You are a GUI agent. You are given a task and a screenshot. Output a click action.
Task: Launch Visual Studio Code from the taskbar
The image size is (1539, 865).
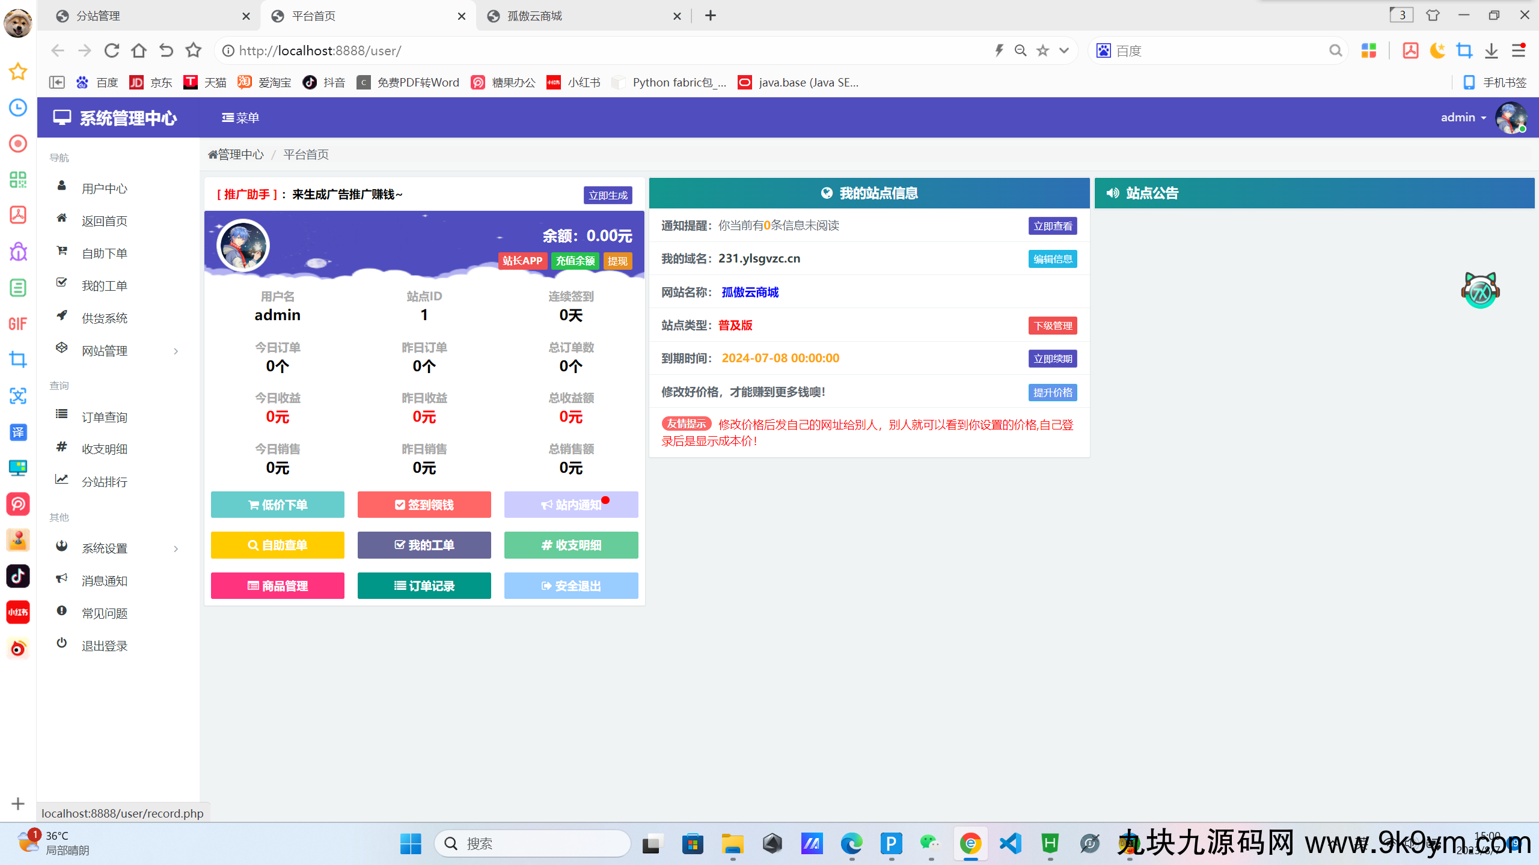click(1011, 843)
